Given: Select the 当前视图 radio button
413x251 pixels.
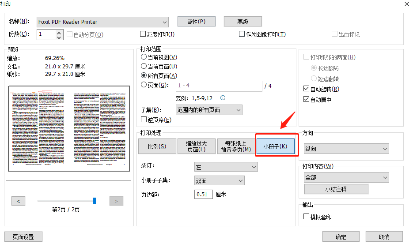Looking at the screenshot, I should click(x=144, y=57).
